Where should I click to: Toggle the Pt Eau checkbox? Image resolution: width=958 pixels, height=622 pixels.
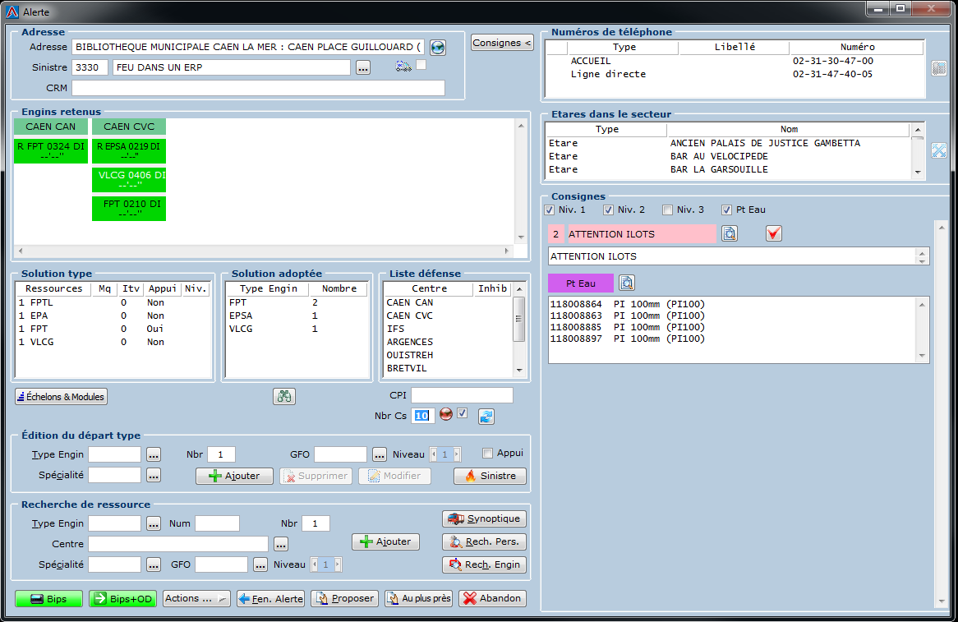[726, 210]
